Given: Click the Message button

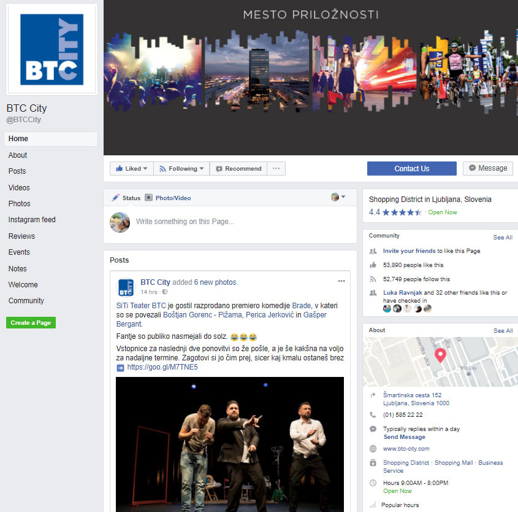Looking at the screenshot, I should [488, 168].
